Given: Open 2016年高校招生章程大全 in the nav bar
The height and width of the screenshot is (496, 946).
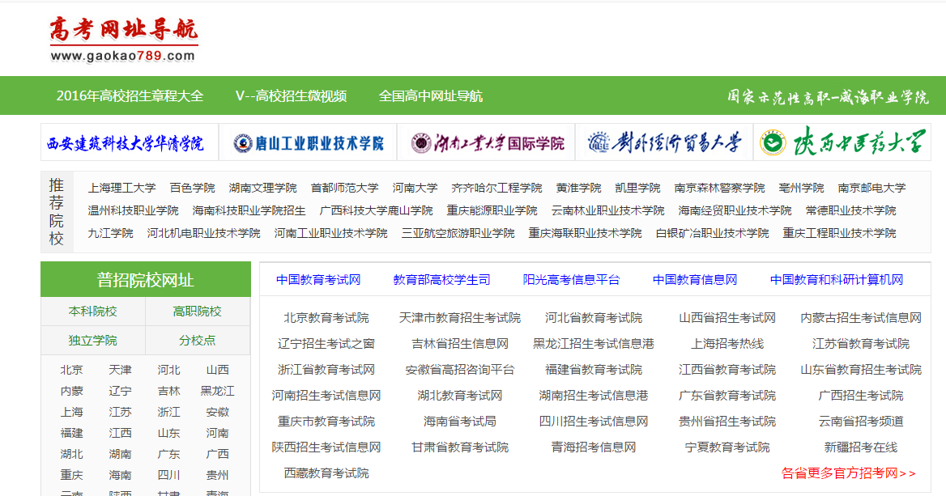Looking at the screenshot, I should [x=130, y=95].
